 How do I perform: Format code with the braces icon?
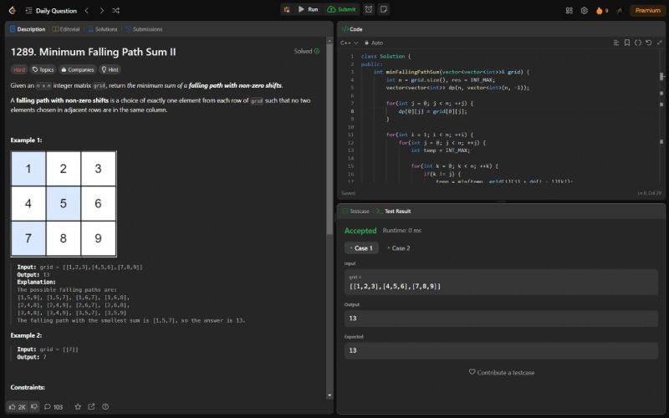point(636,43)
